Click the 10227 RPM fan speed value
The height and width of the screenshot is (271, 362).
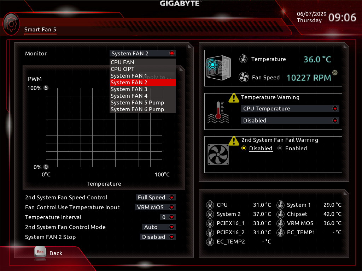tap(309, 78)
